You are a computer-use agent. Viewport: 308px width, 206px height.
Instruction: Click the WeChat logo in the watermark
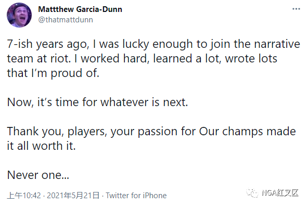click(x=252, y=193)
